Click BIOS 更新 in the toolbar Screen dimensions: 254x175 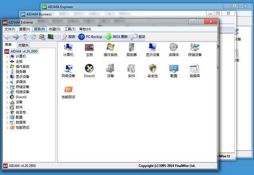[x=117, y=37]
